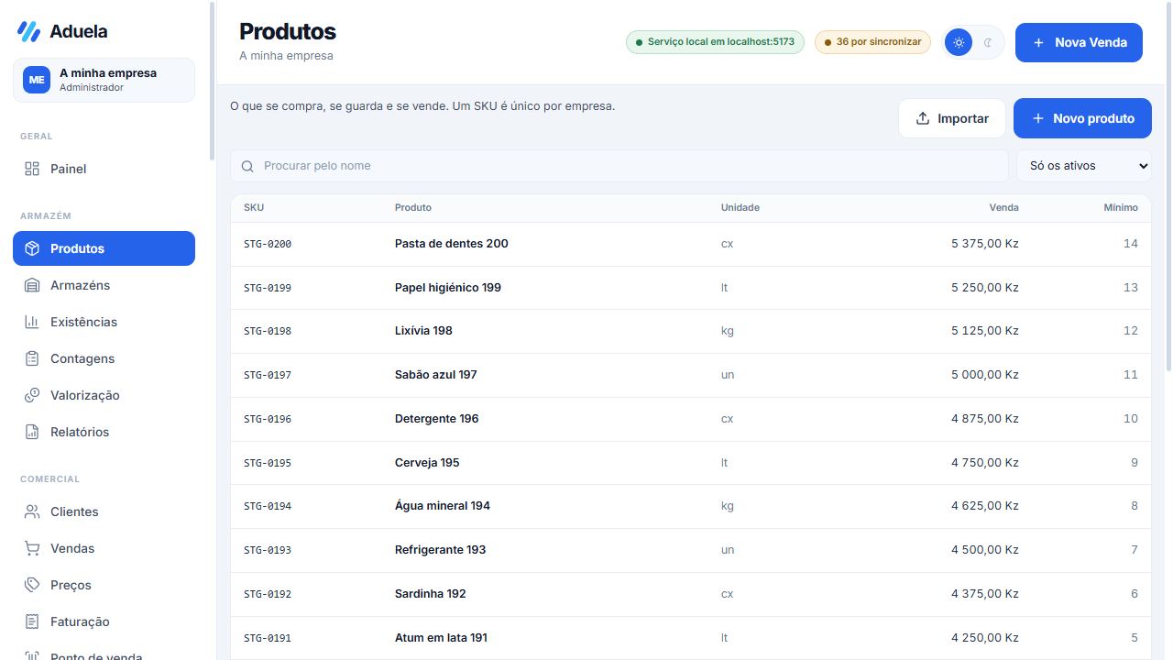The height and width of the screenshot is (660, 1173).
Task: Open Painel via its grid icon
Action: [32, 169]
